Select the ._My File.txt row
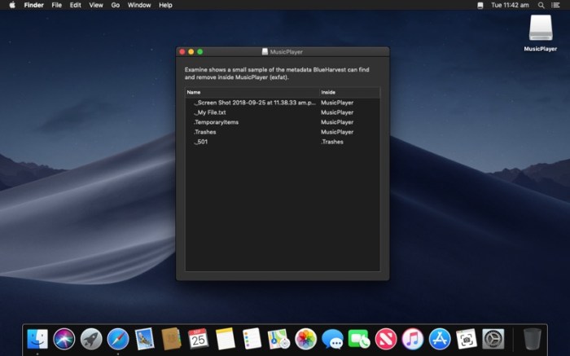The image size is (570, 356). 212,112
